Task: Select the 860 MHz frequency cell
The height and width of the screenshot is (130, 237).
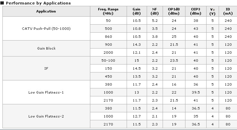Action: pyautogui.click(x=108, y=36)
